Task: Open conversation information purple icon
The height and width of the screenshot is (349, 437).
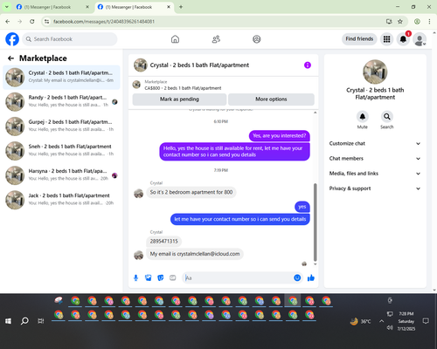Action: point(308,65)
